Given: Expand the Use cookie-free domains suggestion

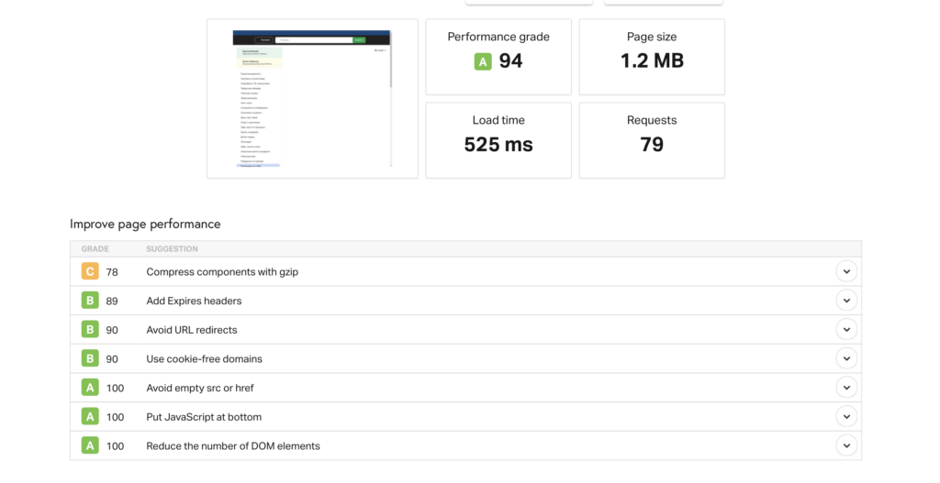Looking at the screenshot, I should point(845,358).
